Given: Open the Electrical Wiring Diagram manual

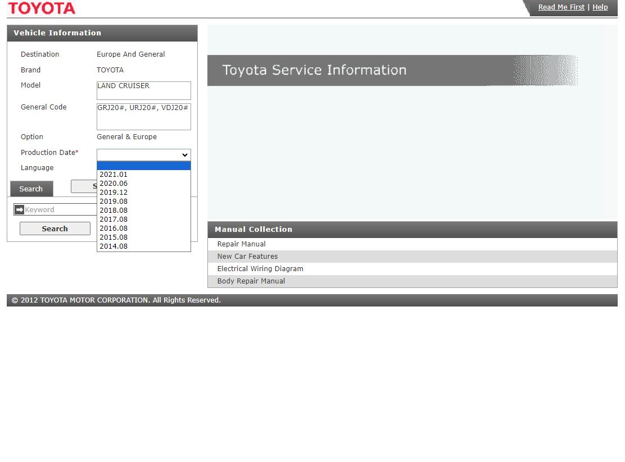Looking at the screenshot, I should pos(412,269).
